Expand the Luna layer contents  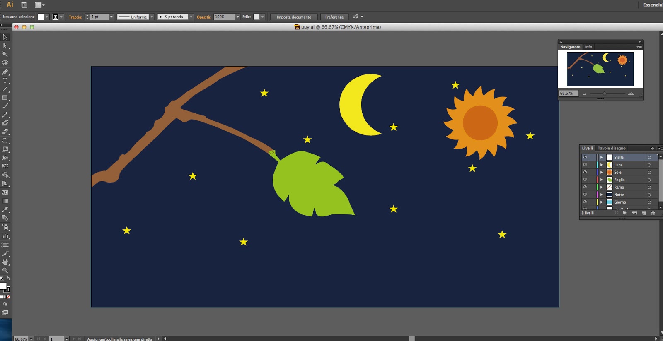602,165
